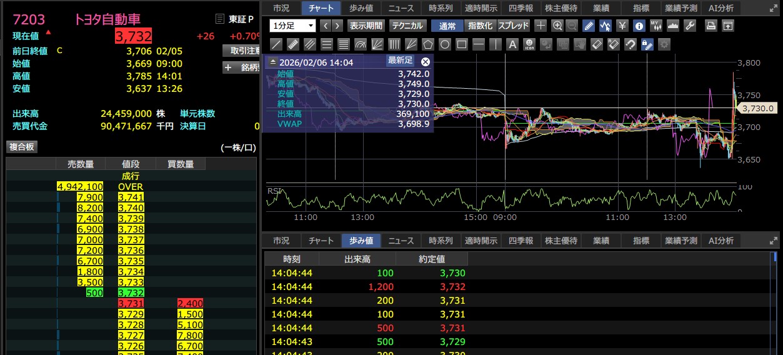Screen dimensions: 783x355
Task: Toggle the info data window icon
Action: 639,26
